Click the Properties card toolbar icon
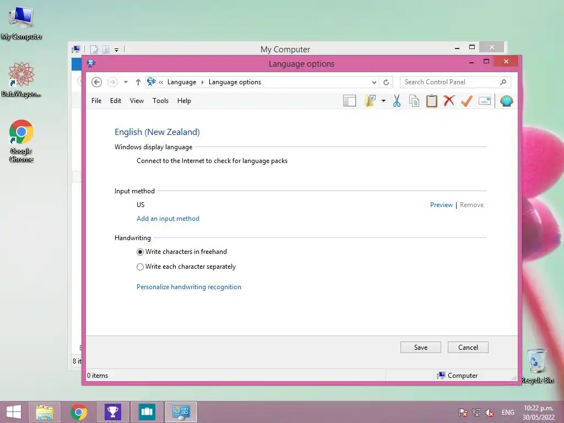 click(485, 101)
